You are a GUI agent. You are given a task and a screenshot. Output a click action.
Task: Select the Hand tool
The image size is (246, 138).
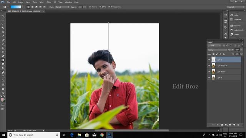coord(3,89)
